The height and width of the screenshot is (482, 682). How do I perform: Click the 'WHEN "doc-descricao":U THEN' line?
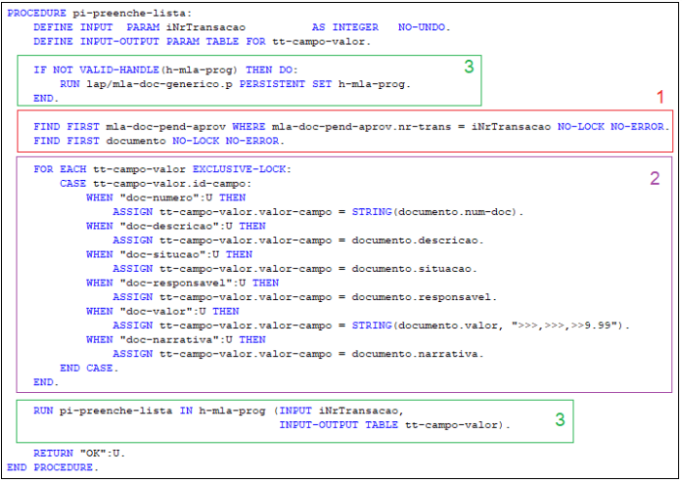click(x=176, y=226)
